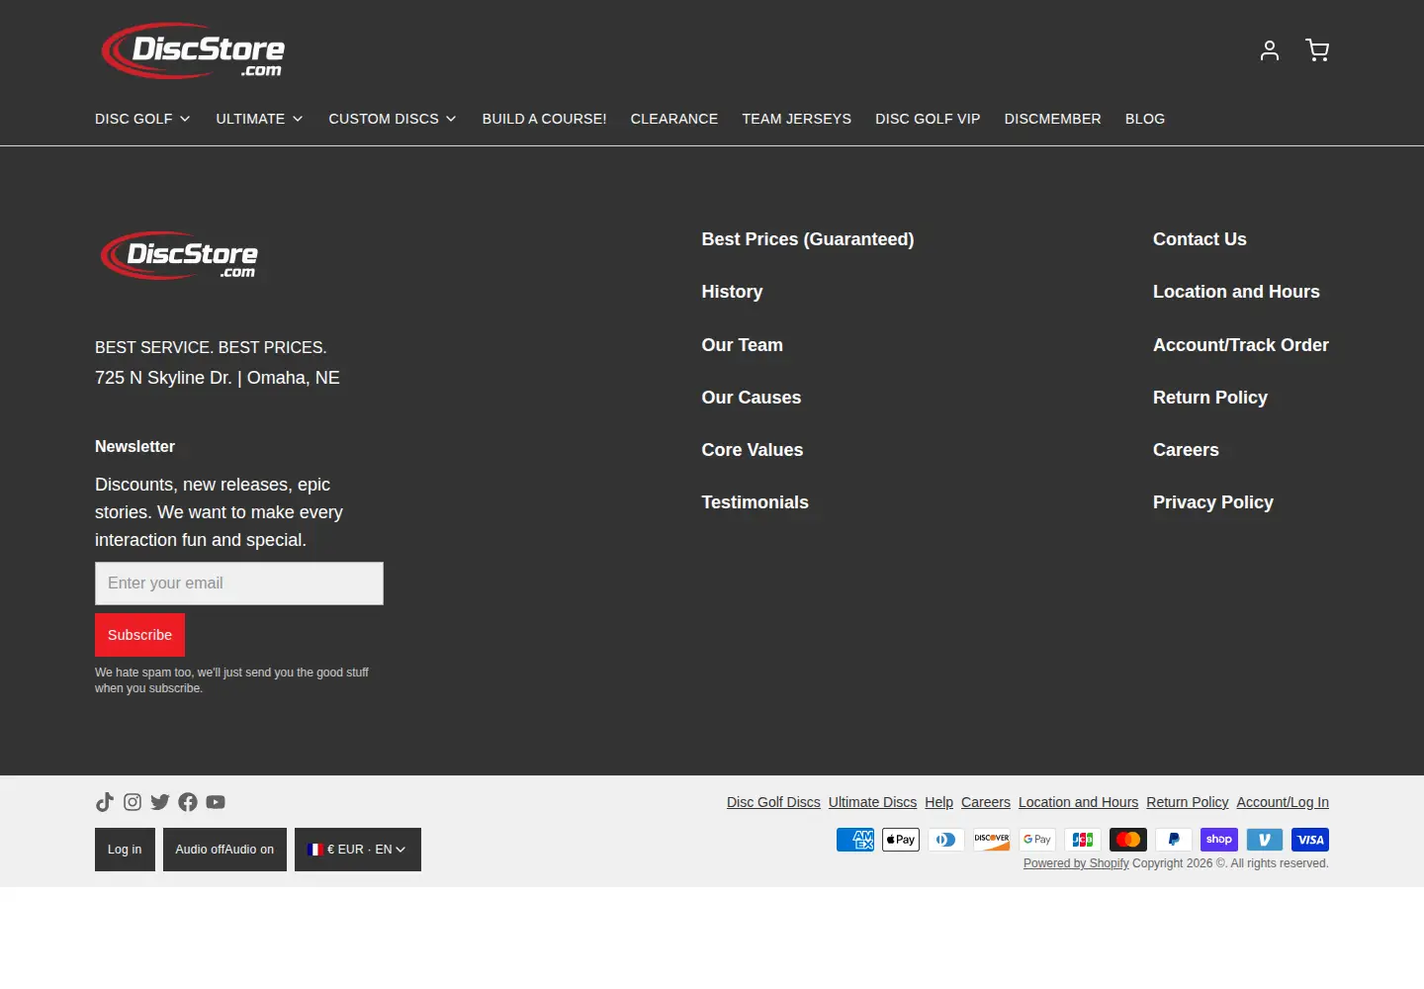The width and height of the screenshot is (1424, 989).
Task: Click the Discover payment icon
Action: pos(992,840)
